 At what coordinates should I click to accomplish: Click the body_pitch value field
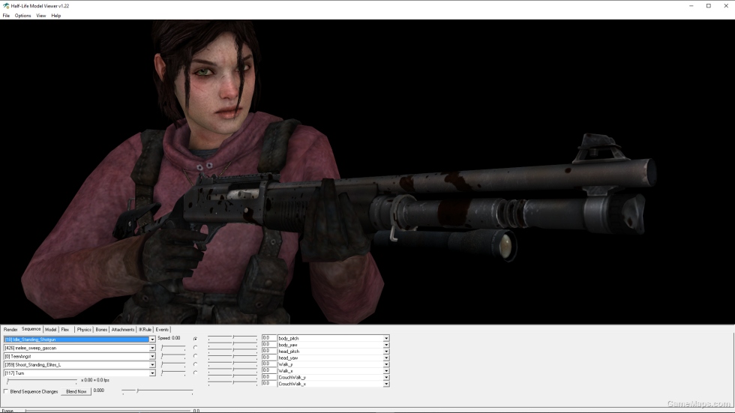click(268, 337)
